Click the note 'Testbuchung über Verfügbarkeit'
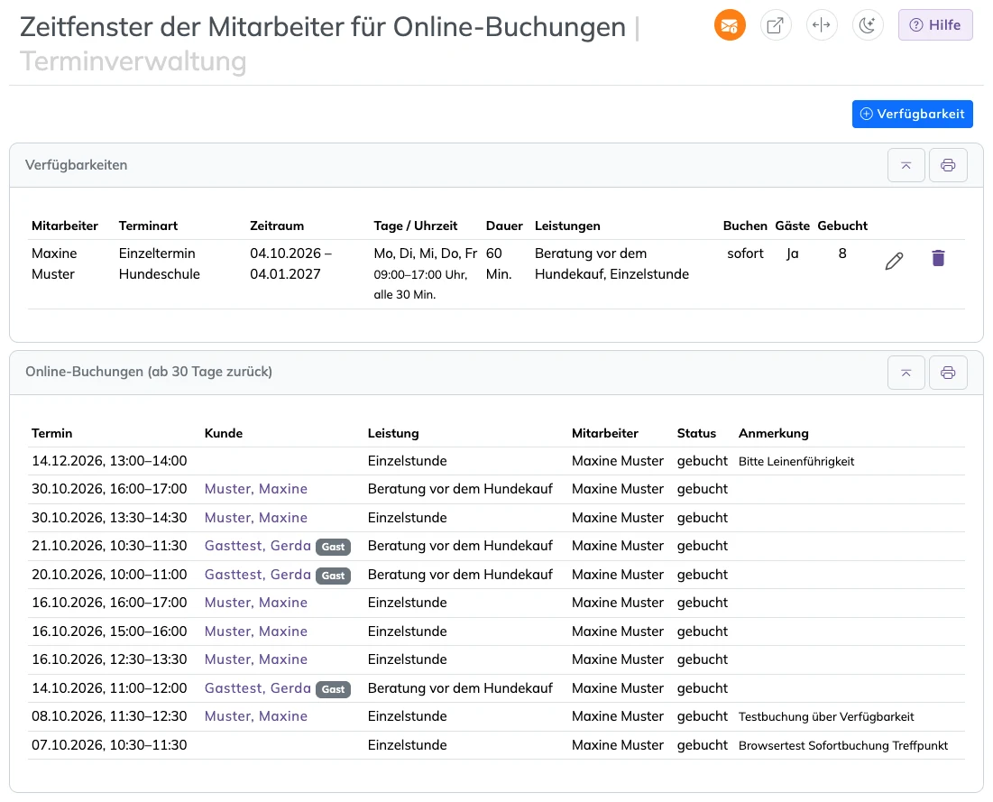 (x=826, y=717)
